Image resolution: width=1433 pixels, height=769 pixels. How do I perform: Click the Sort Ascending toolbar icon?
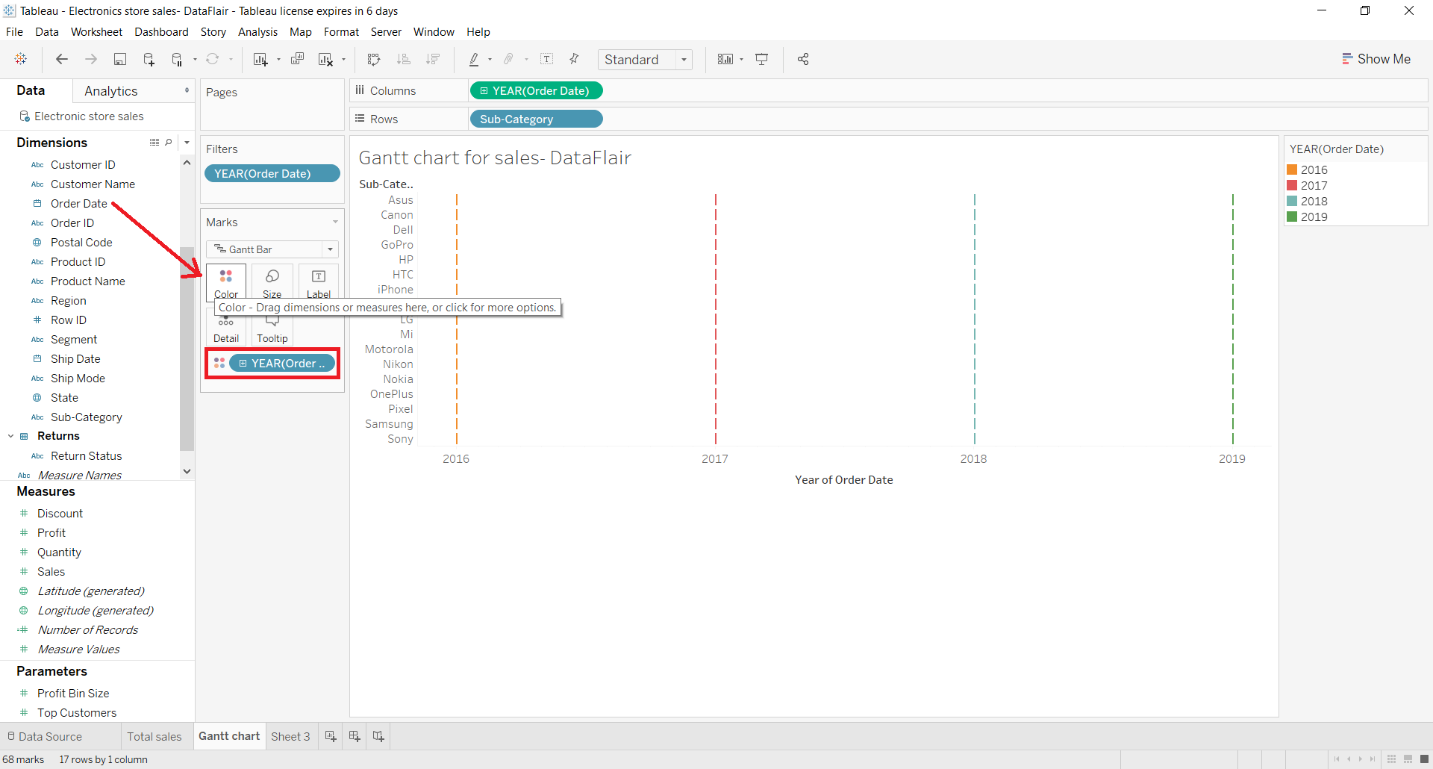tap(404, 59)
